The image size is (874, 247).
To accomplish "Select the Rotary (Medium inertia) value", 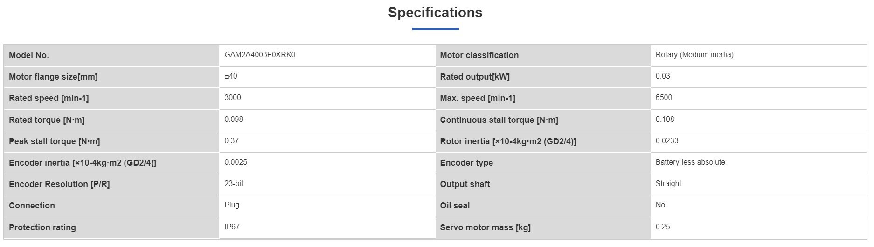I will (x=694, y=55).
